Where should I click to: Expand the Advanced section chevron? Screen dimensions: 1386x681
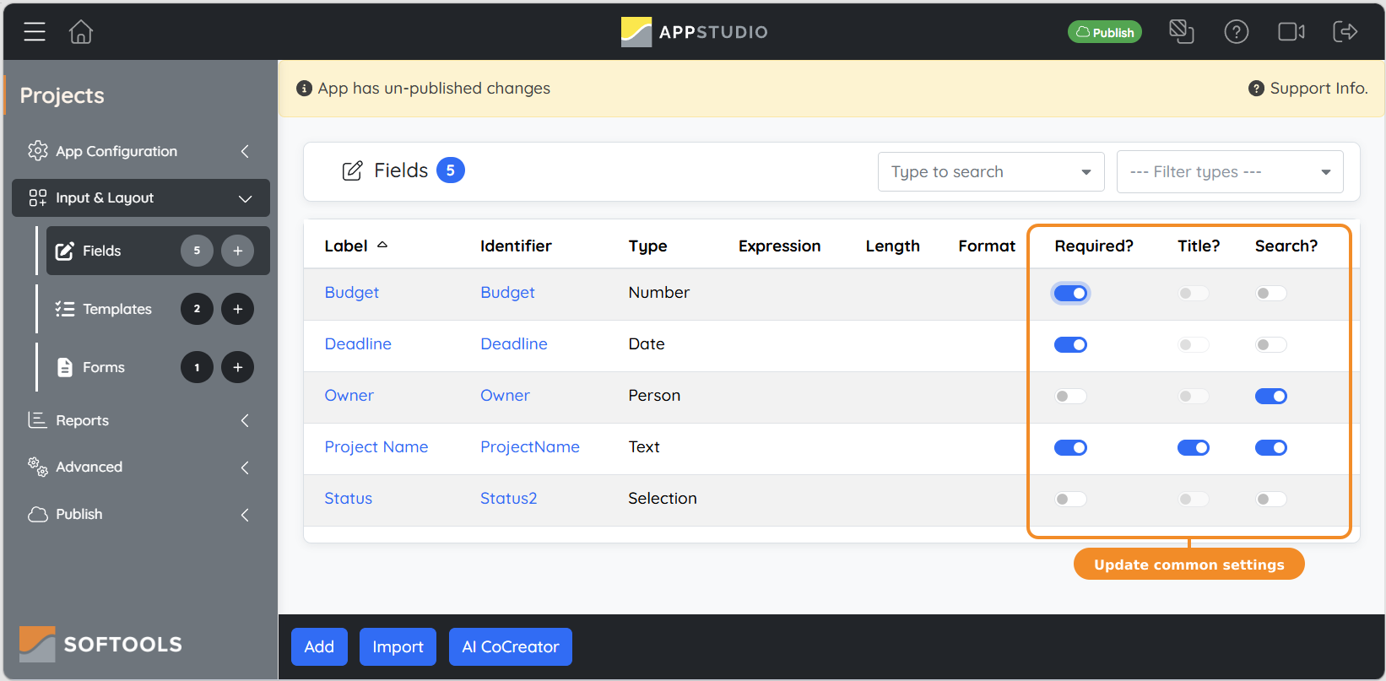pyautogui.click(x=245, y=468)
